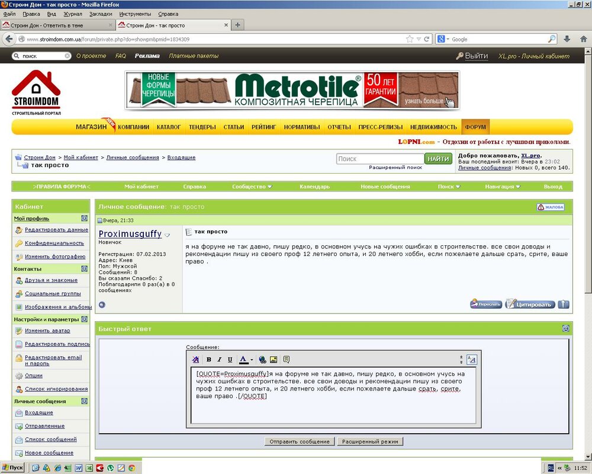Click the editor size adjust arrows
The height and width of the screenshot is (474, 592).
tap(461, 360)
